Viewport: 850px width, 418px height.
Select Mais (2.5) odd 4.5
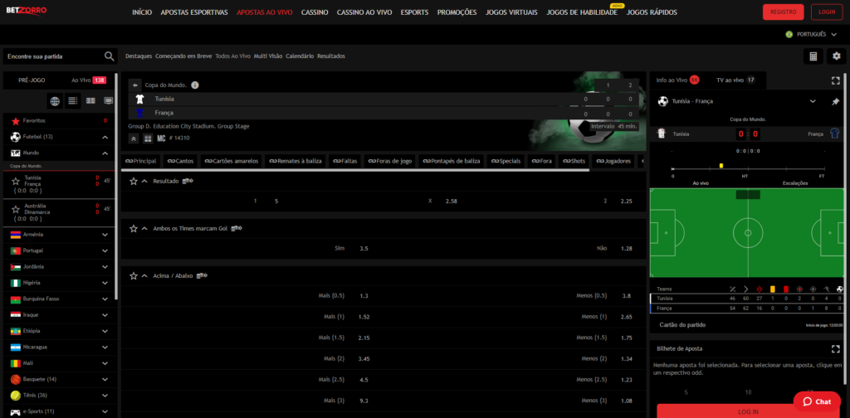click(x=364, y=380)
